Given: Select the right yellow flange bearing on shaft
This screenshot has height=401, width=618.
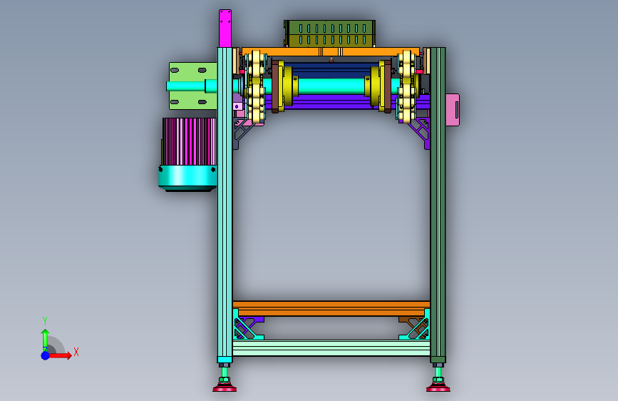Looking at the screenshot, I should [x=375, y=86].
